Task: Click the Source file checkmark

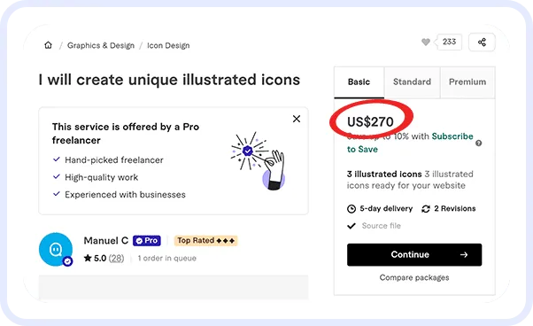Action: tap(351, 226)
